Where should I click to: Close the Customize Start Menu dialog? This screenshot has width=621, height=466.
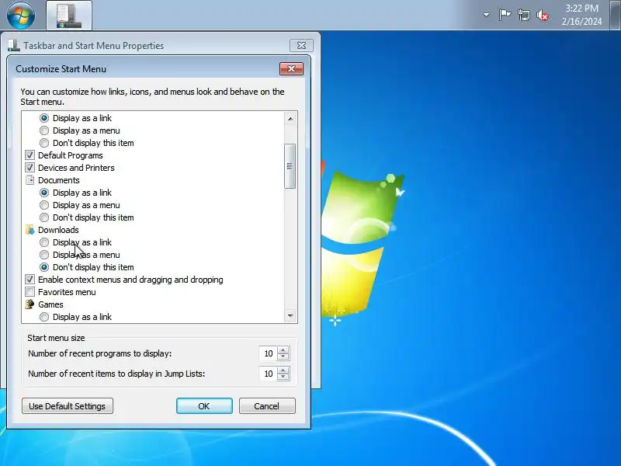pos(292,68)
